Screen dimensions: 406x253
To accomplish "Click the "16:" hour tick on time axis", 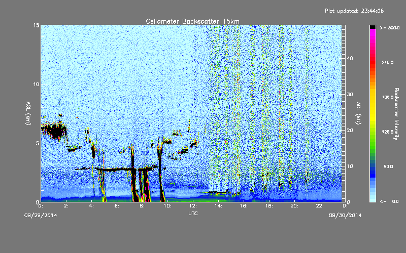I will pos(244,206).
